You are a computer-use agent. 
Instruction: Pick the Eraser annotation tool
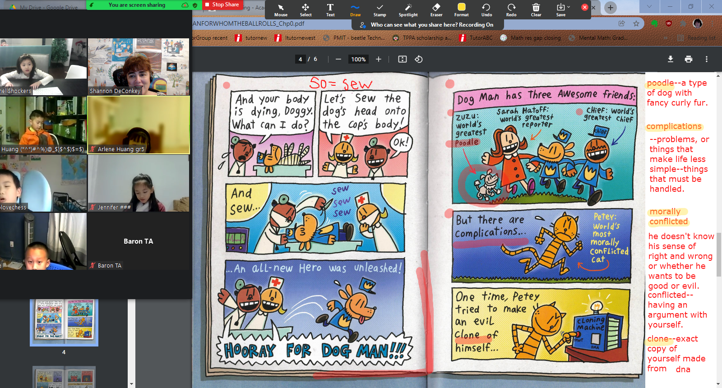pos(436,9)
